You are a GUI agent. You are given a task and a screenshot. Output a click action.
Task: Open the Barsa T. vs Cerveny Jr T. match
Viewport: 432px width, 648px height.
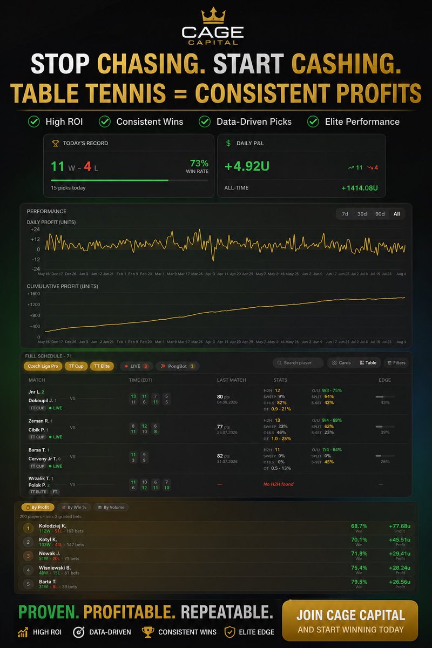coord(216,458)
